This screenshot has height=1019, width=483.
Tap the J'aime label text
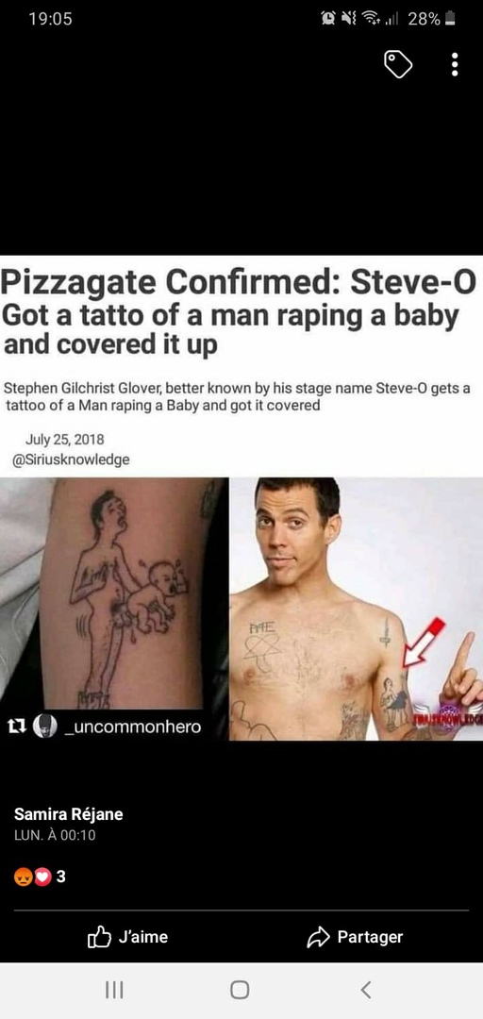143,937
